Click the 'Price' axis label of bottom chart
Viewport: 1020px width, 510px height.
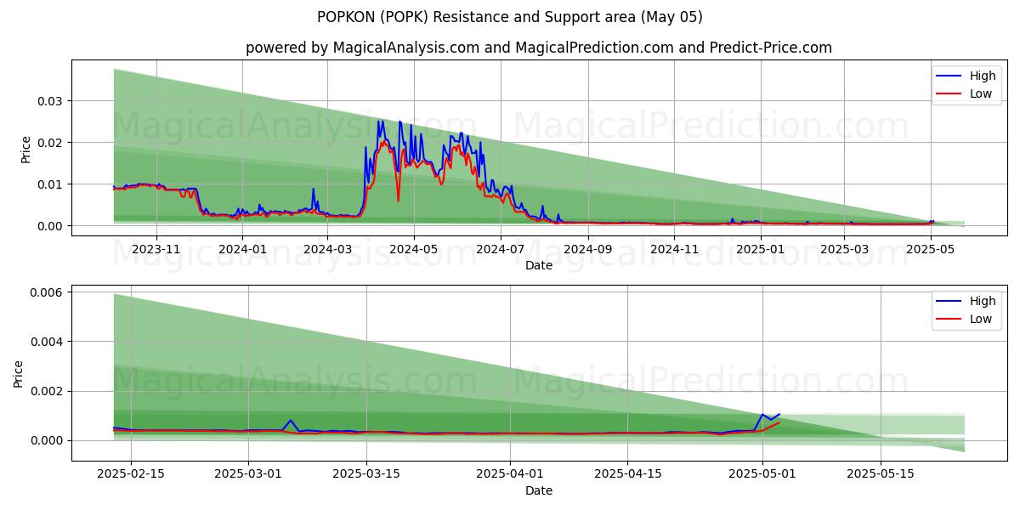(20, 373)
